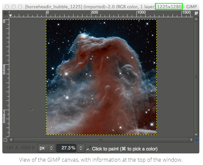
Task: Open the px unit dropdown
Action: click(x=46, y=148)
